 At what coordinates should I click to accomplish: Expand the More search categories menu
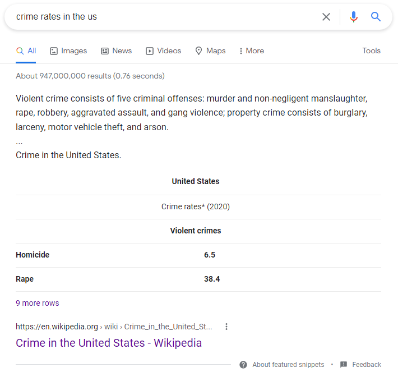pos(251,50)
